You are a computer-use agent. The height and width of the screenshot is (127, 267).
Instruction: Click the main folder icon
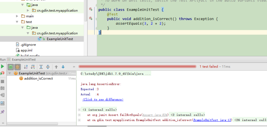click(23, 16)
